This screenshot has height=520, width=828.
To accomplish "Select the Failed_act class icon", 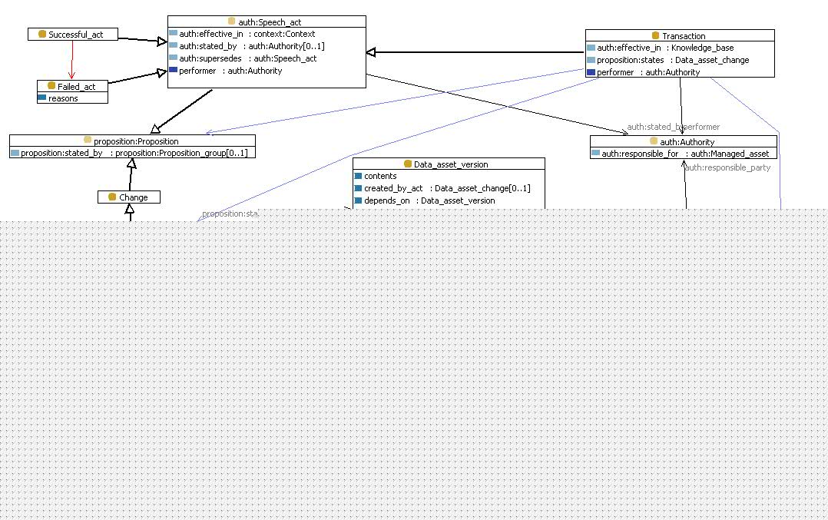I will pyautogui.click(x=51, y=85).
